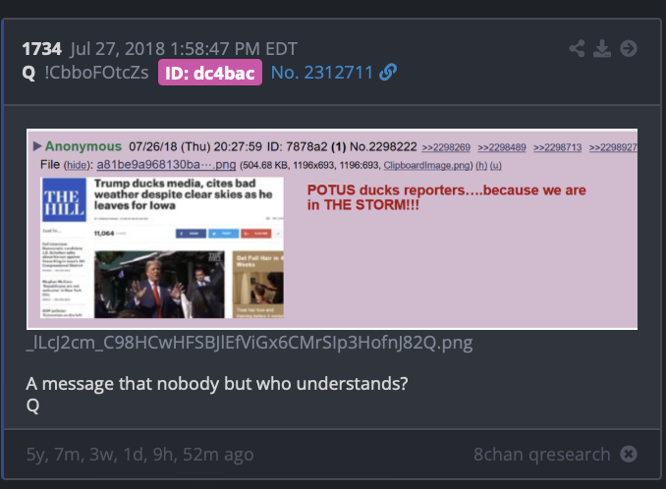Open the embedded screenshot image
Screen dimensions: 666x489
(332, 229)
